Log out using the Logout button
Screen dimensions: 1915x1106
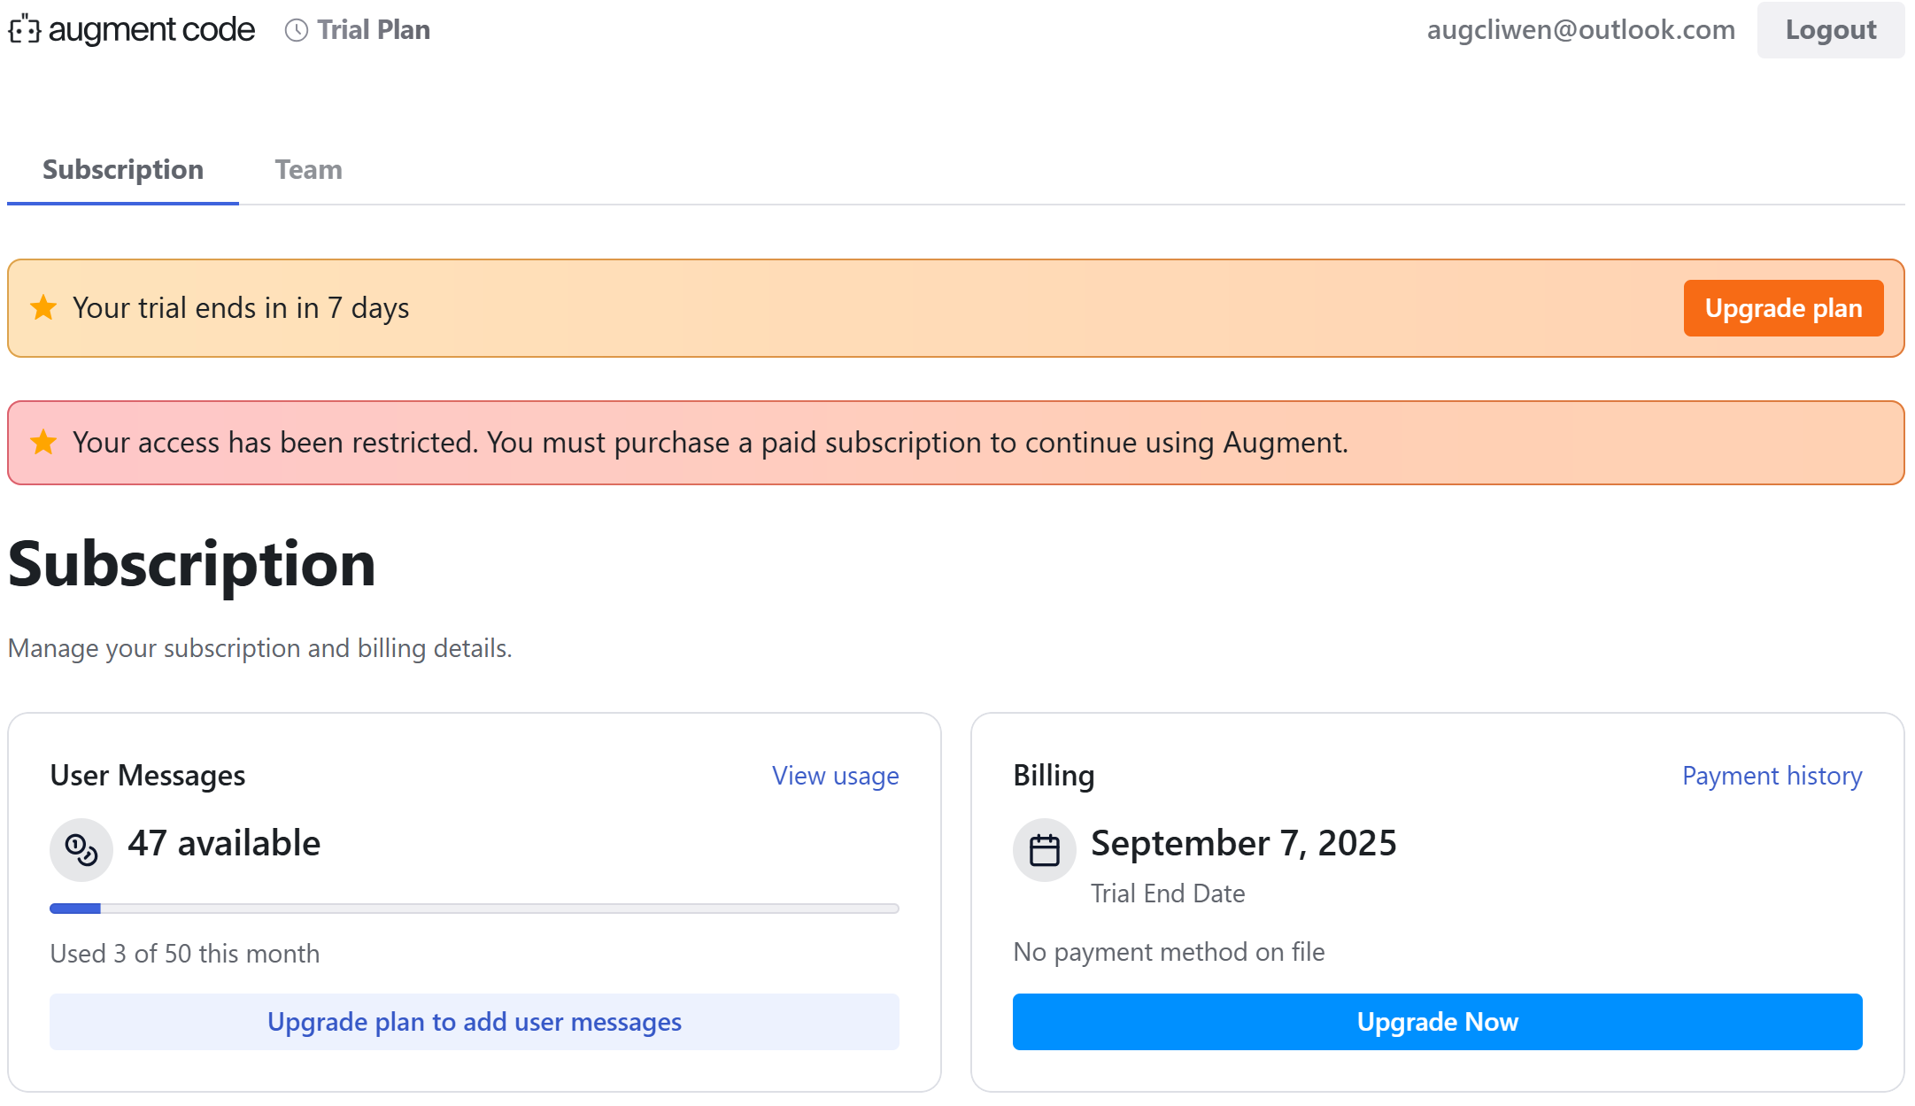[x=1830, y=30]
